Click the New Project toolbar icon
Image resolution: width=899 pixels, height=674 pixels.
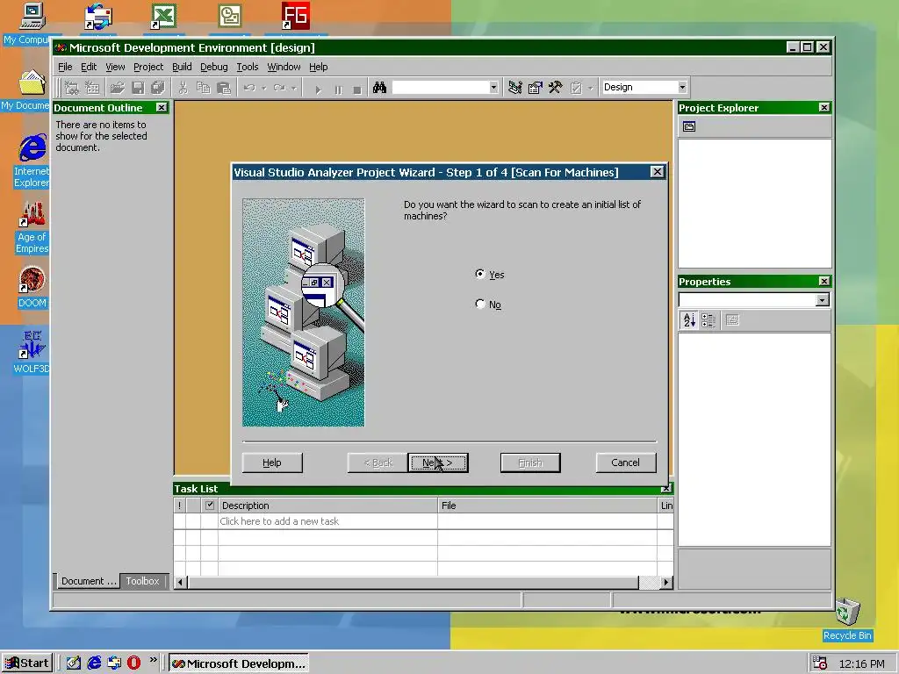tap(72, 88)
